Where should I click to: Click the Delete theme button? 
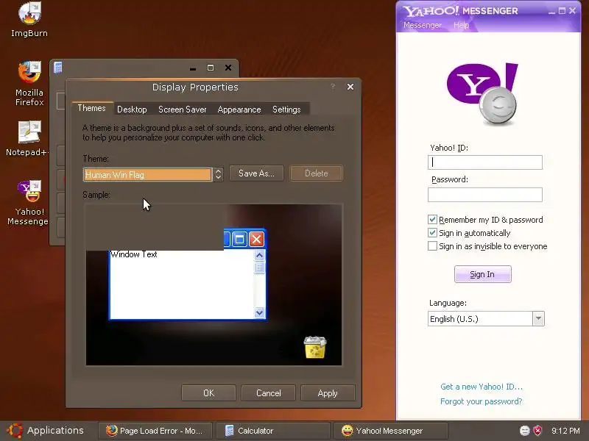pos(317,173)
